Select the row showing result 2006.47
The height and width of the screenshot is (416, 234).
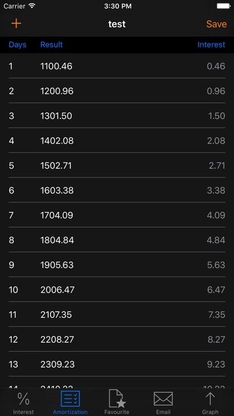[117, 290]
